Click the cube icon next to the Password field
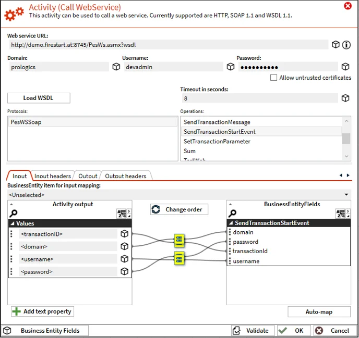Screen dimensions: 359x338 tap(345, 67)
